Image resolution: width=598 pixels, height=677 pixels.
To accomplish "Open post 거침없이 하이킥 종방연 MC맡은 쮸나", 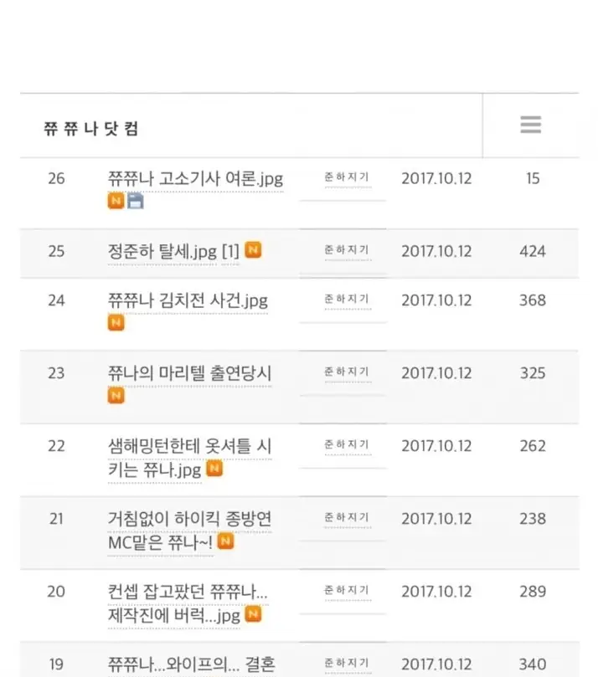I will coord(189,531).
